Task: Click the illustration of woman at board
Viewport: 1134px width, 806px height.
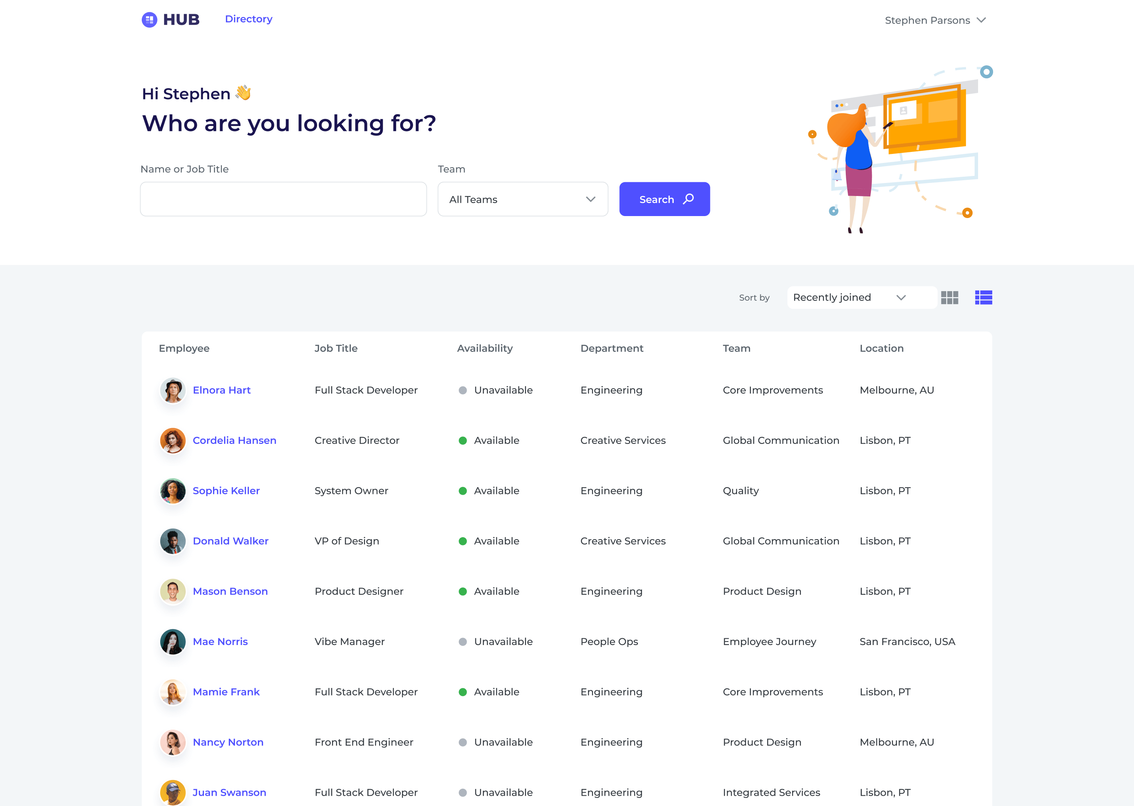Action: click(900, 149)
